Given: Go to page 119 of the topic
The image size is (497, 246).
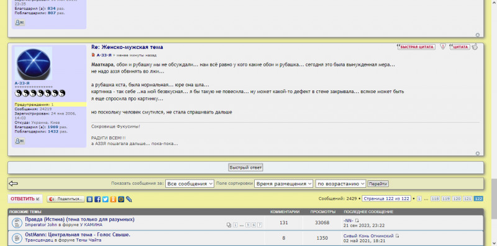Looking at the screenshot, I should [x=446, y=198].
